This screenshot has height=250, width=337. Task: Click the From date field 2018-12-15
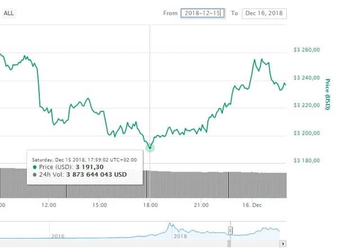(x=203, y=13)
